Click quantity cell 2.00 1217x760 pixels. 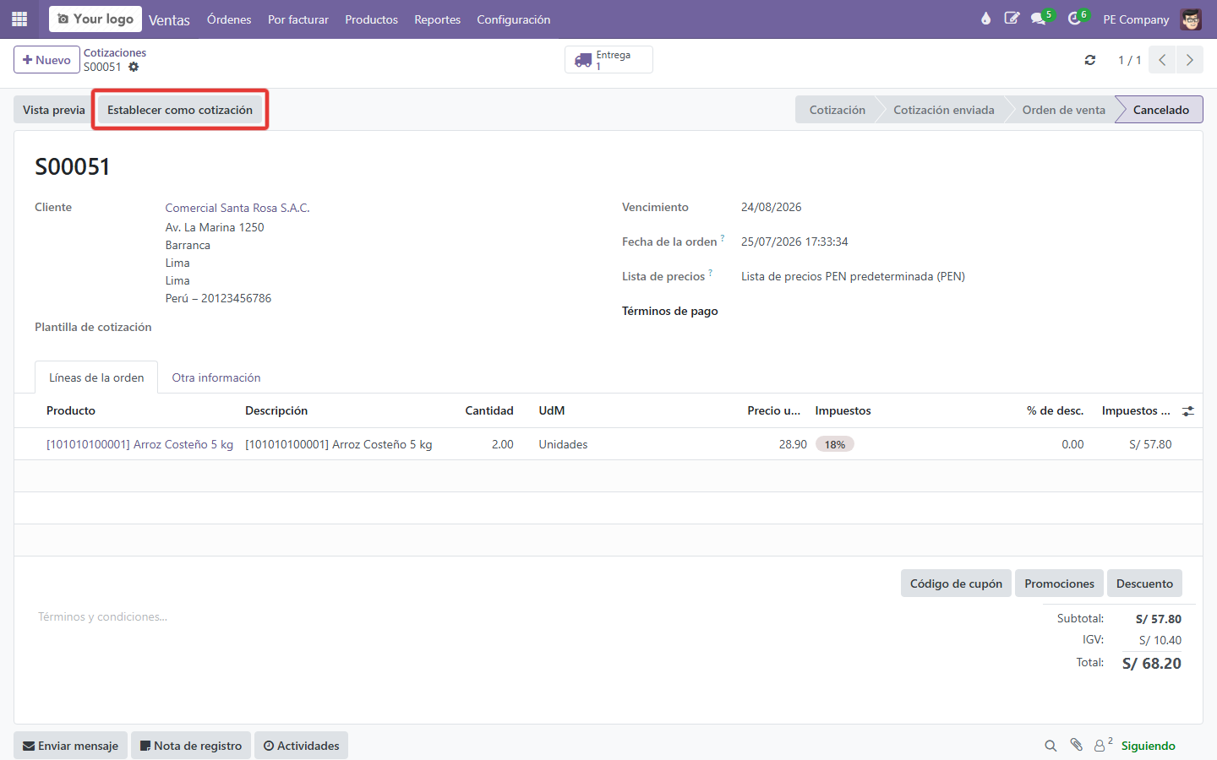click(x=503, y=444)
